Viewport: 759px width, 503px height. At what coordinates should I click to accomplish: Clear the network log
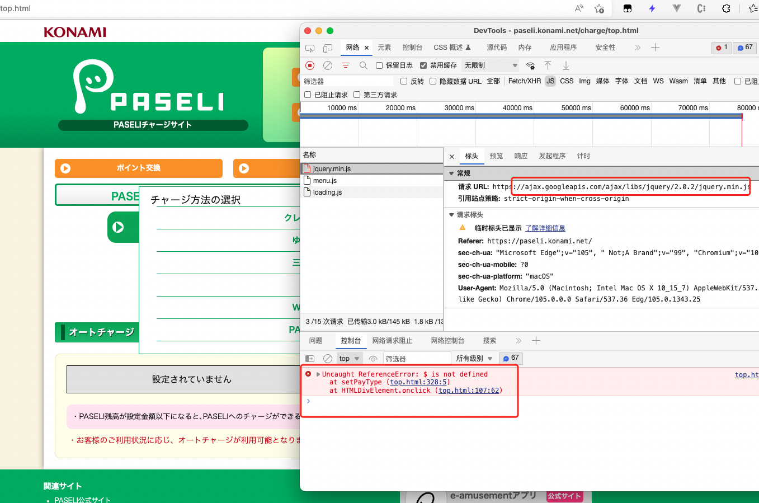(328, 65)
